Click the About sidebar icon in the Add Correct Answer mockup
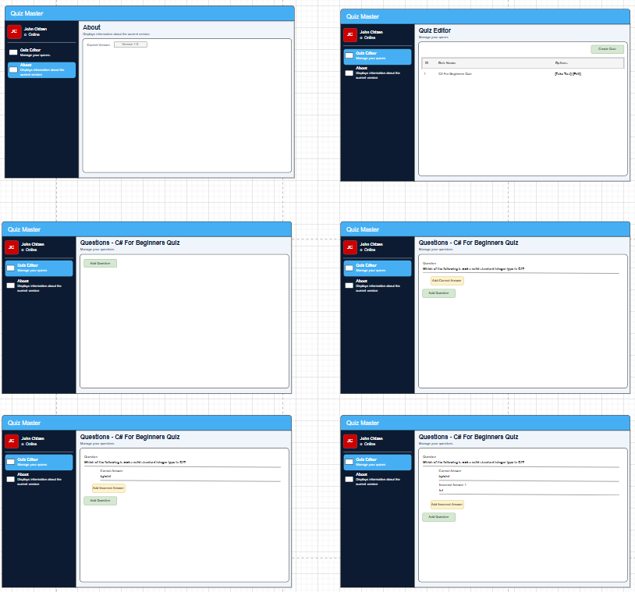The height and width of the screenshot is (592, 635). tap(349, 285)
